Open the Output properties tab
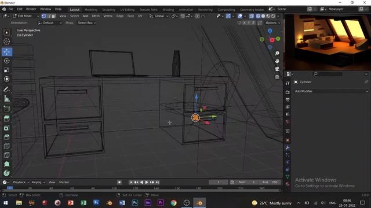Image resolution: width=371 pixels, height=208 pixels. pos(288,99)
